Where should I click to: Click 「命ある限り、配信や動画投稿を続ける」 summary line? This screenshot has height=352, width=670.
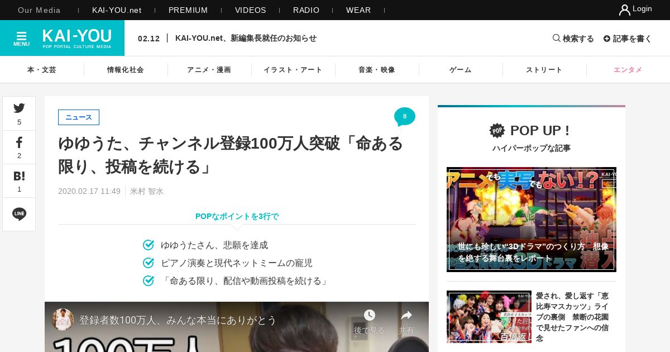click(x=246, y=281)
